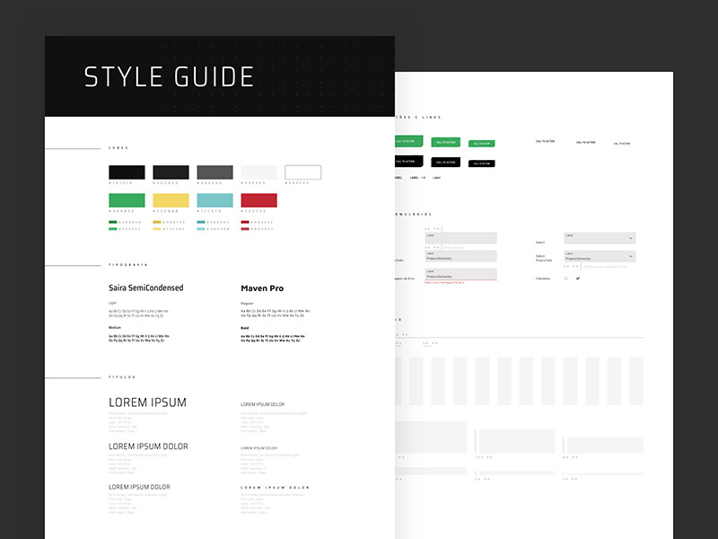Screen dimensions: 718x539
Task: Focus the input field with red error line
Action: pyautogui.click(x=461, y=274)
